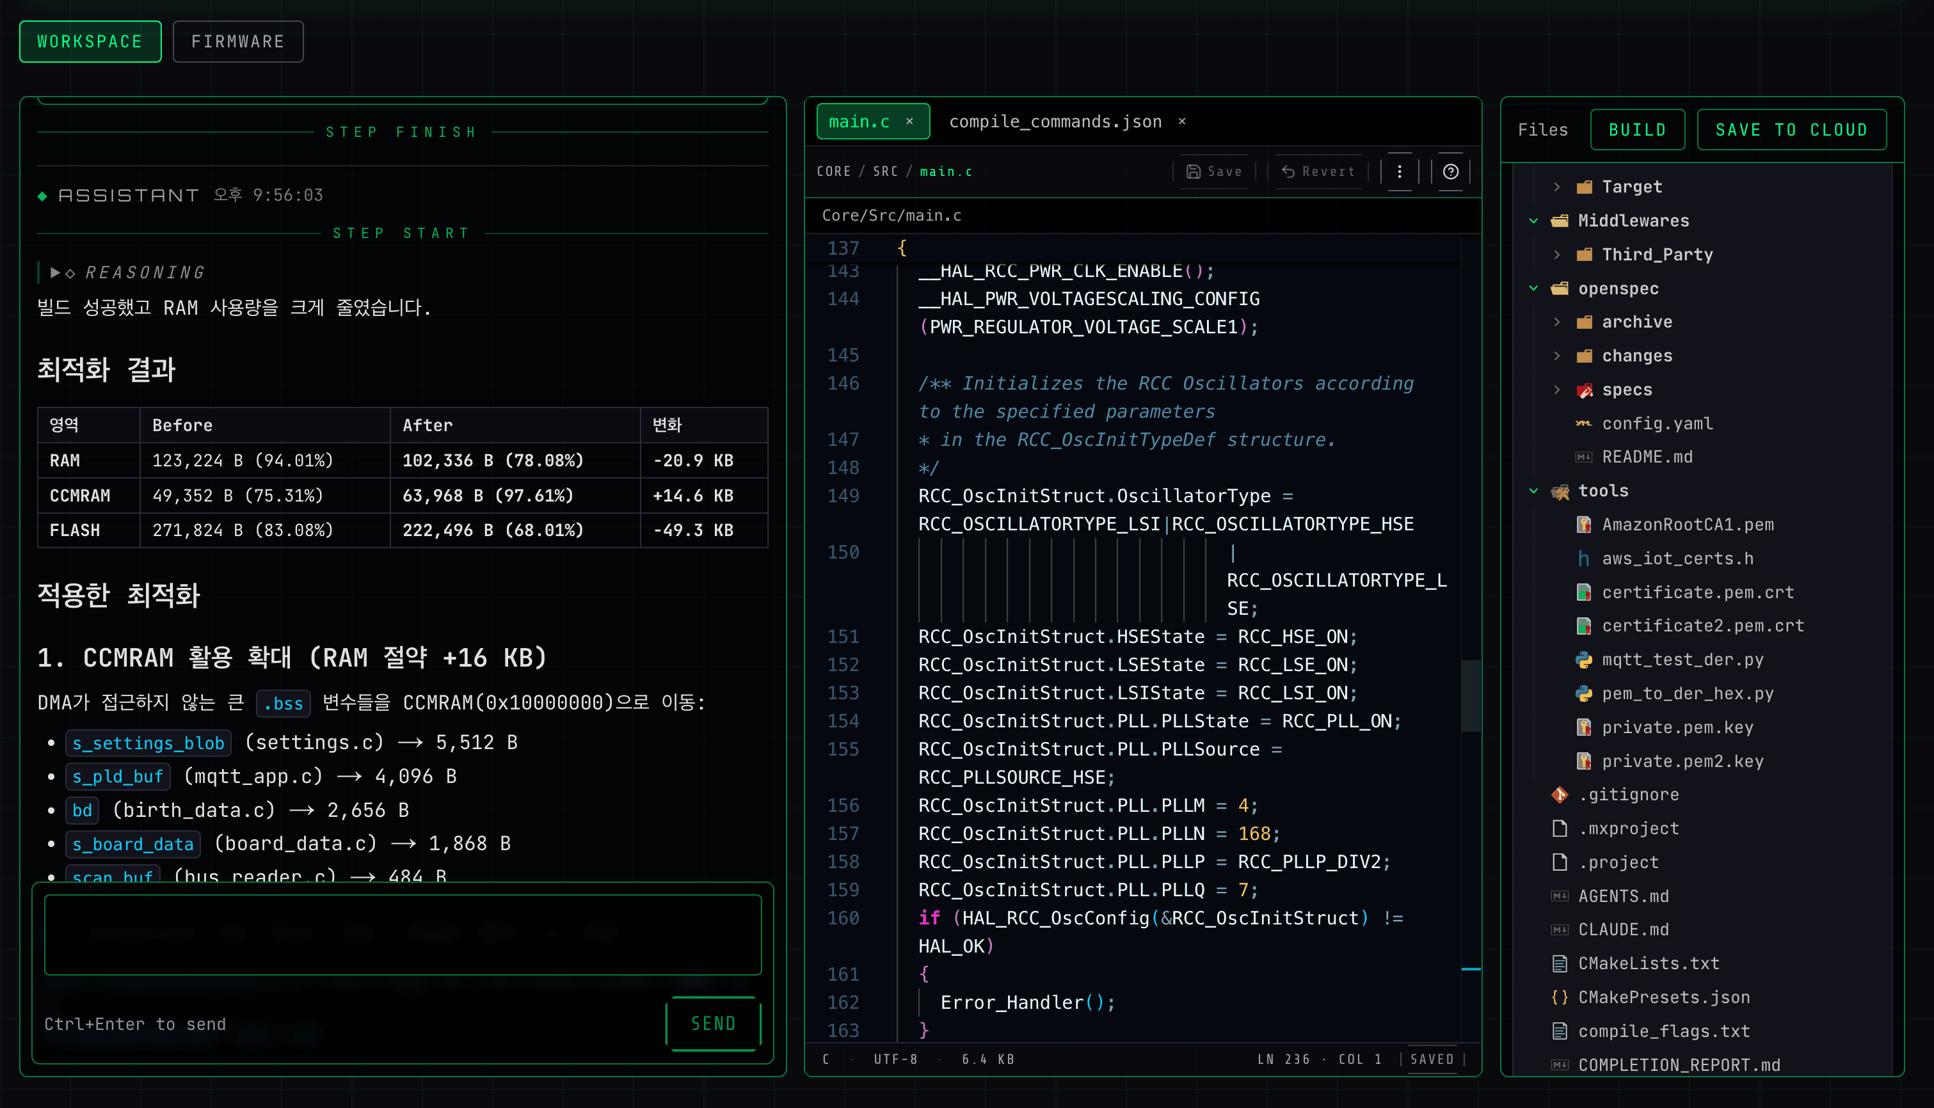Click the BUILD button

pyautogui.click(x=1637, y=130)
